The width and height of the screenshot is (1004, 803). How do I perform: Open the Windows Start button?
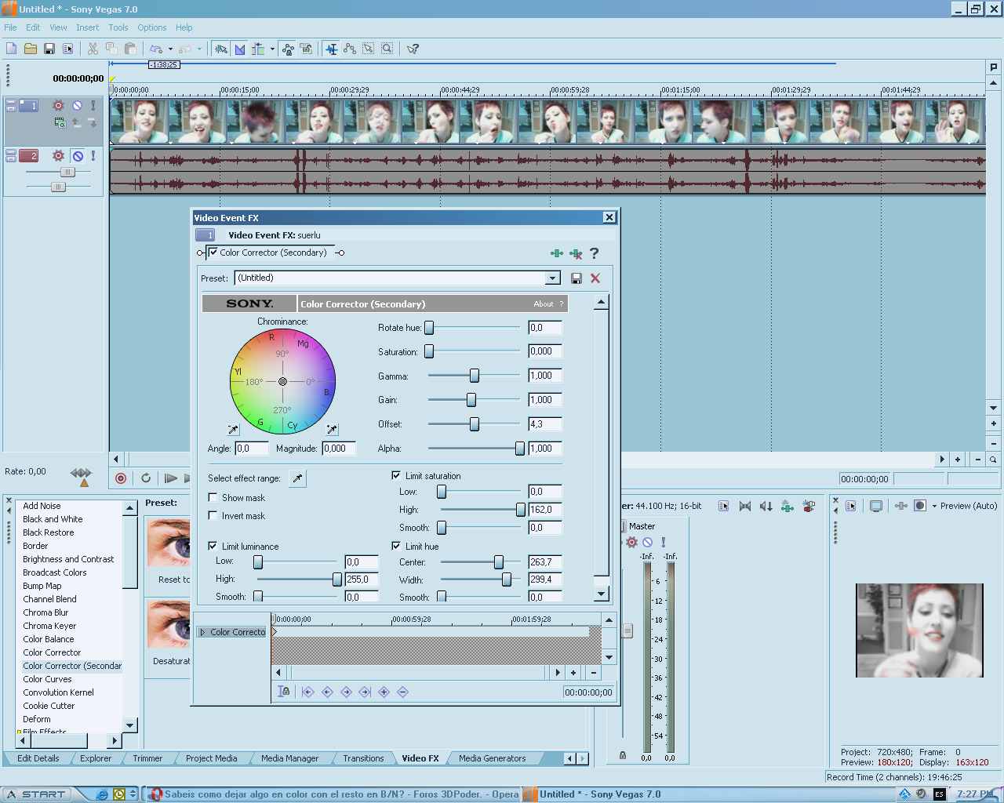tap(36, 794)
